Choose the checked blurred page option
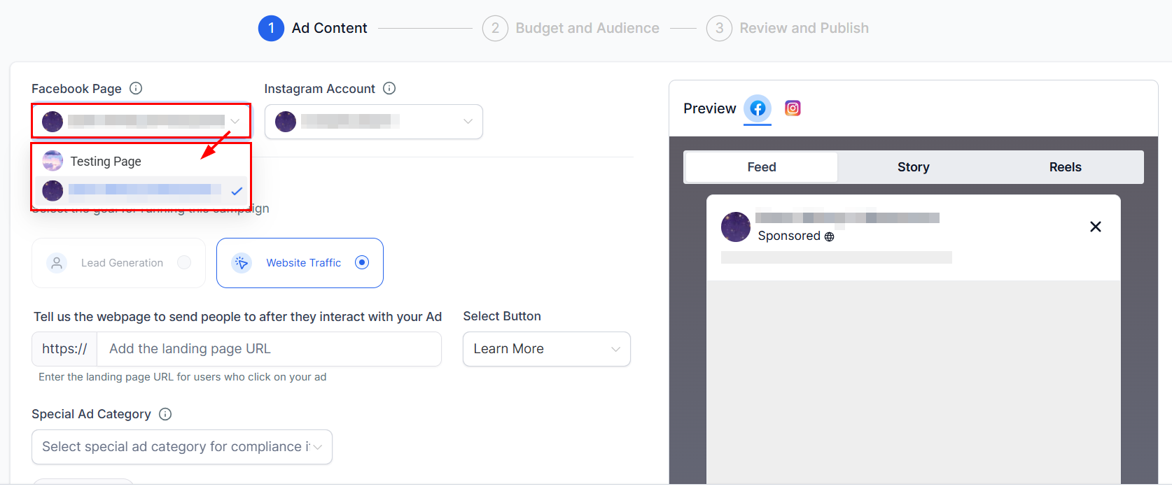Screen dimensions: 1172x491 coord(141,190)
